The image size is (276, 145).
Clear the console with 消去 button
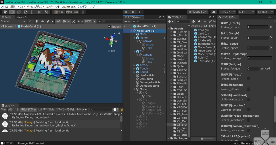tap(3, 110)
